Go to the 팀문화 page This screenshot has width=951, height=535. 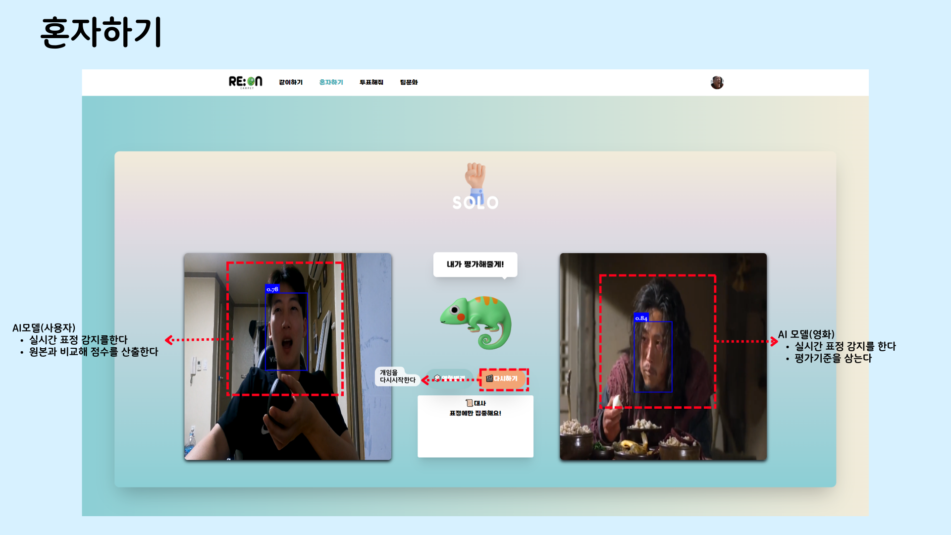(409, 82)
